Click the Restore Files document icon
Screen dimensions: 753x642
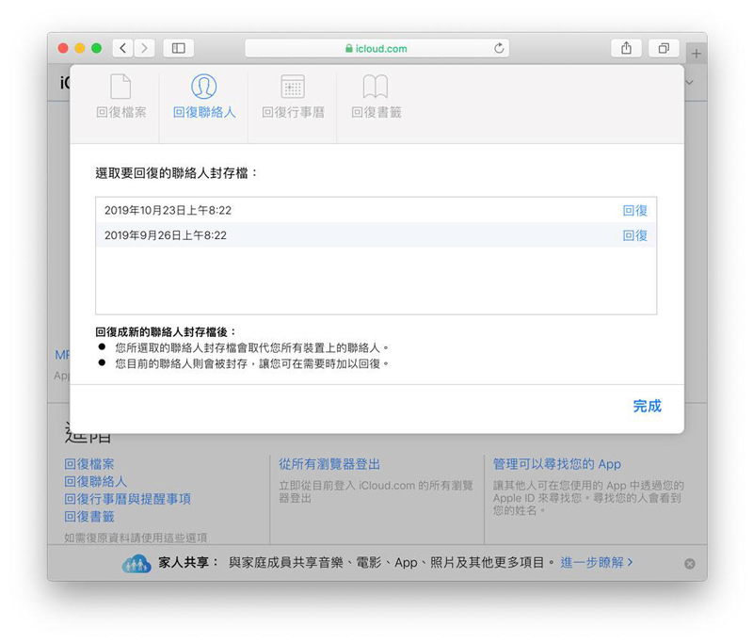(120, 87)
